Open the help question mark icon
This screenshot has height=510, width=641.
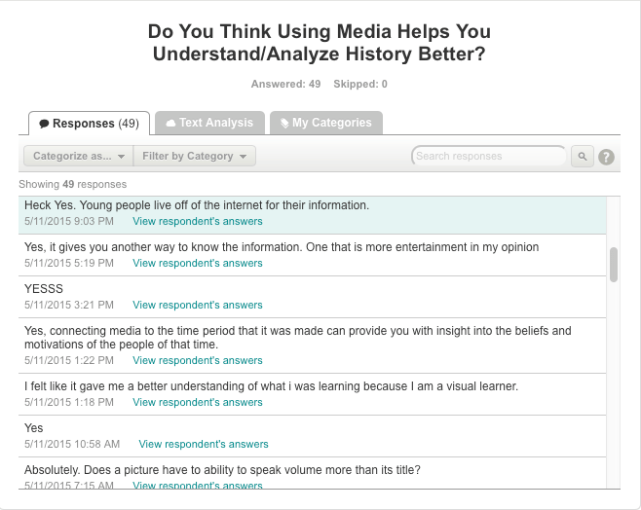(606, 156)
